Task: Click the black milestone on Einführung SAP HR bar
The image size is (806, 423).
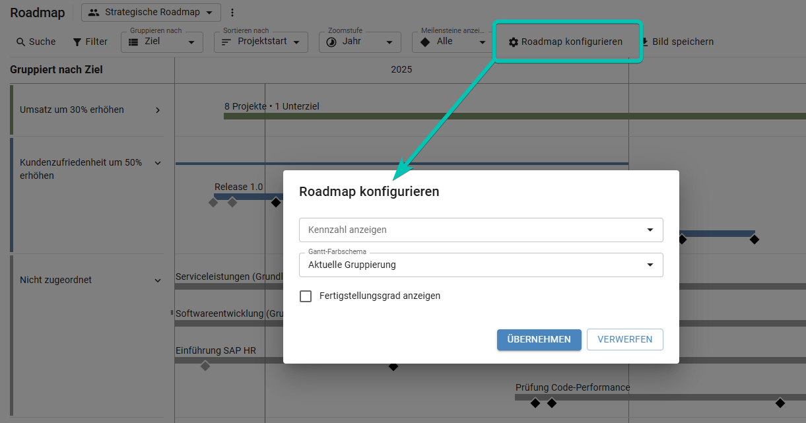Action: click(393, 366)
